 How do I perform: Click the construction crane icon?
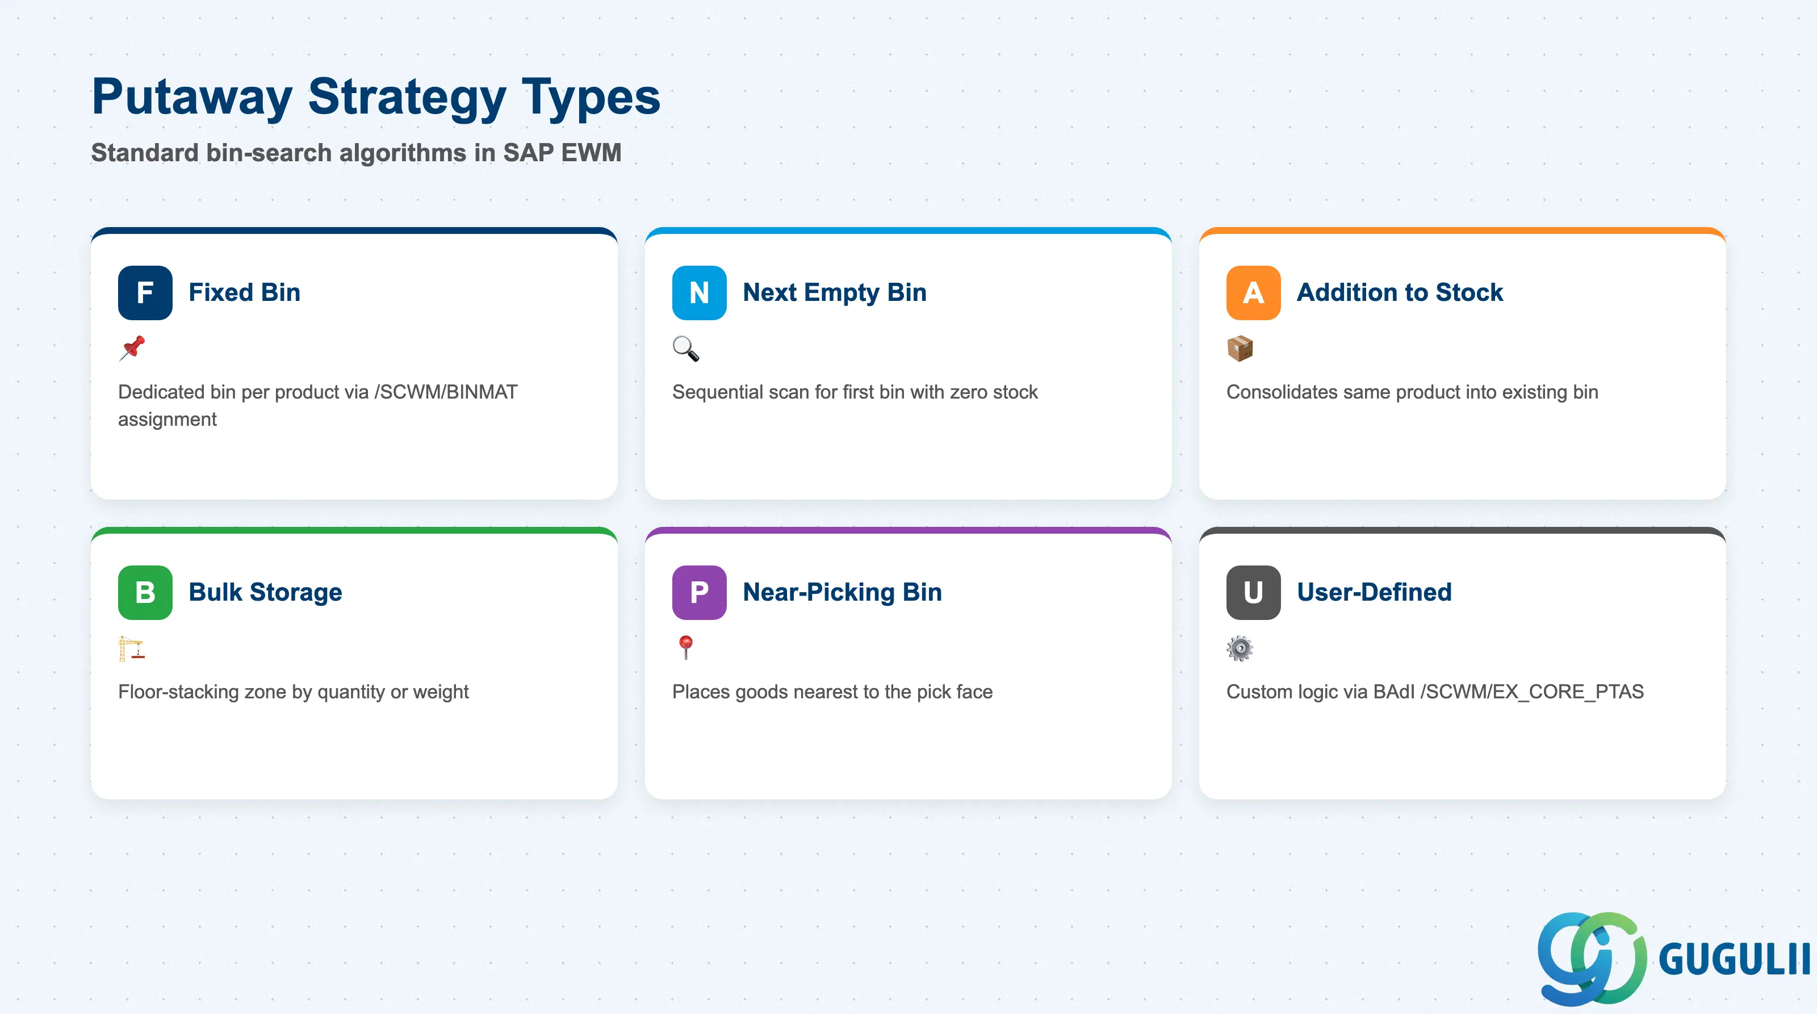pyautogui.click(x=132, y=648)
